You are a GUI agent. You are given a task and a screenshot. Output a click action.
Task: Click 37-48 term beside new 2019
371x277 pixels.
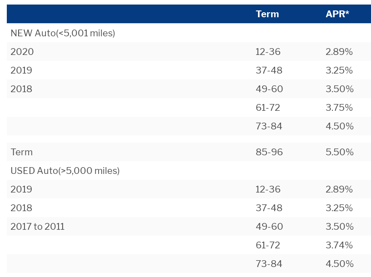tap(269, 70)
